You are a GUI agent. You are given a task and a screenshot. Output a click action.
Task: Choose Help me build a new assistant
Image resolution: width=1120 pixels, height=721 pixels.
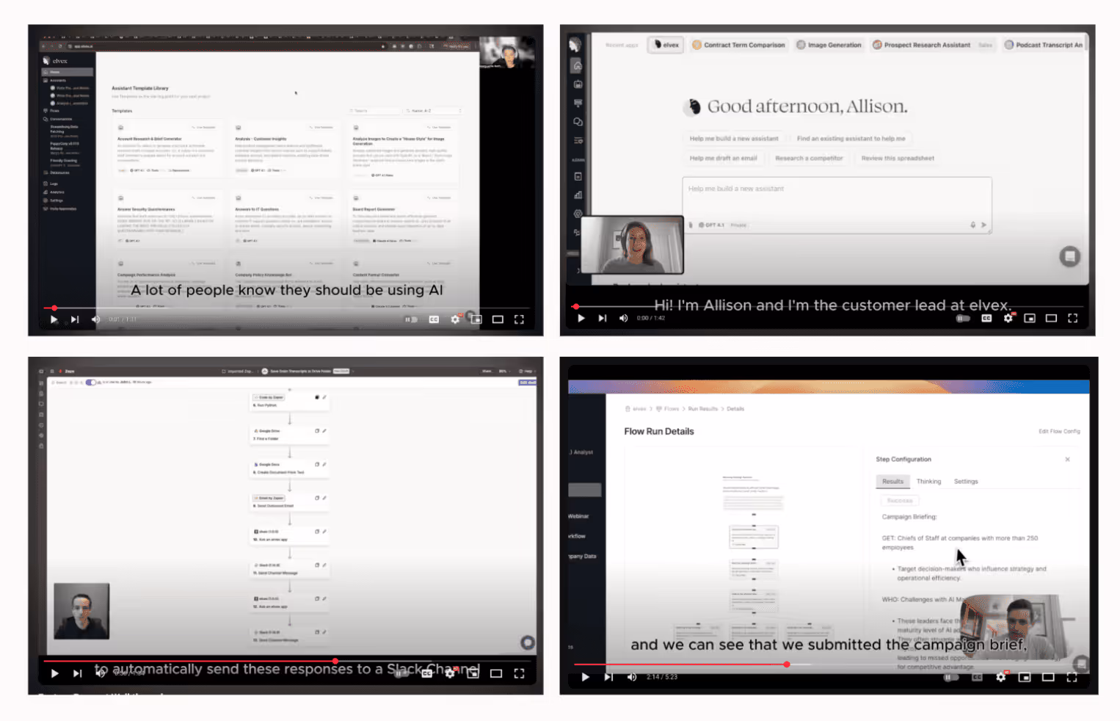pos(734,138)
